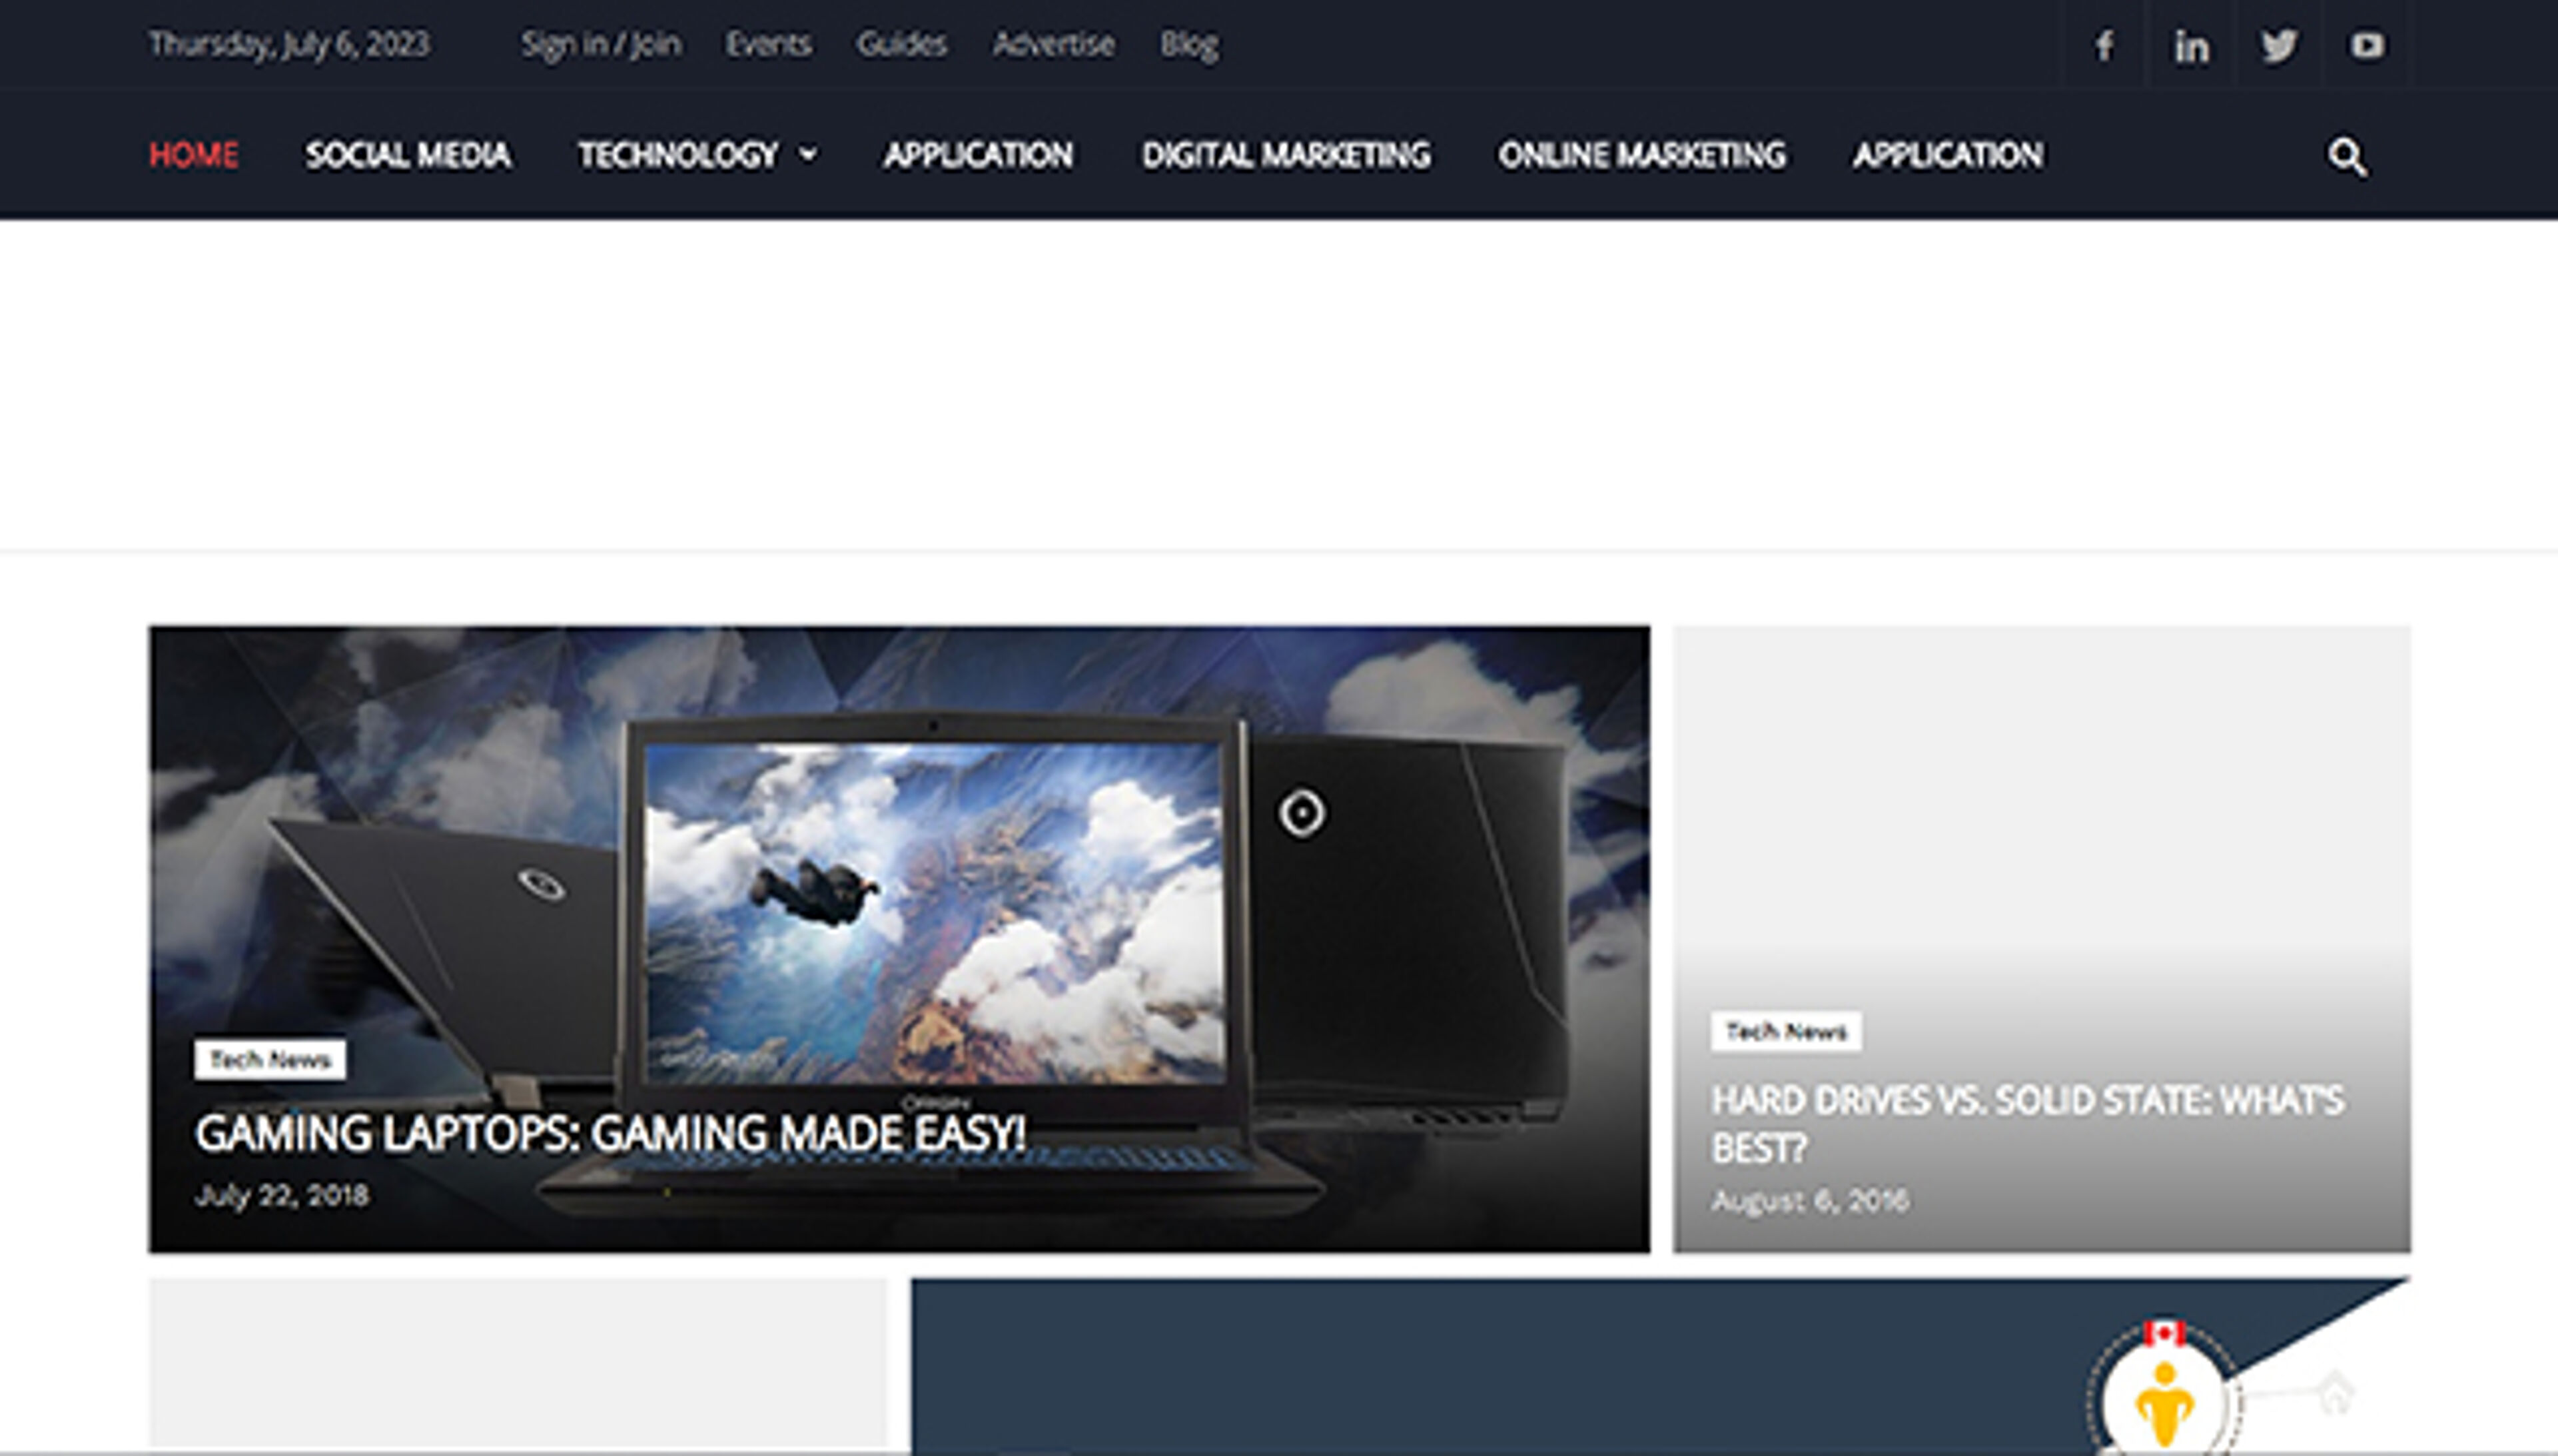The image size is (2558, 1456).
Task: Open Gaming Laptops article headline
Action: point(610,1134)
